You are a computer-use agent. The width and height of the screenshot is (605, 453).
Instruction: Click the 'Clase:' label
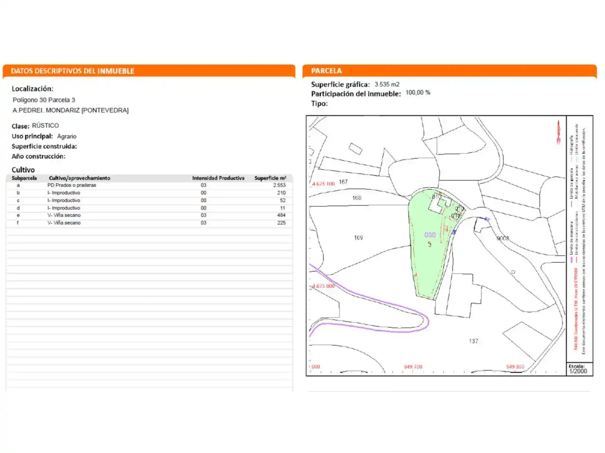pos(20,126)
